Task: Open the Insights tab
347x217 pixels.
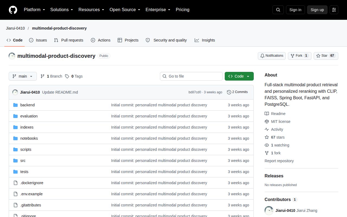Action: 205,40
